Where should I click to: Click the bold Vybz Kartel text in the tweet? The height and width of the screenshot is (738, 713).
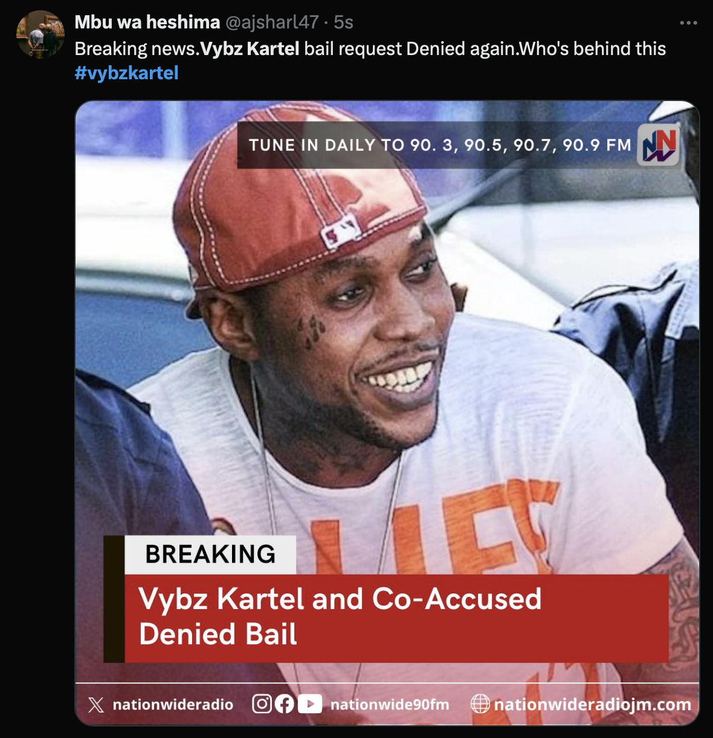(x=250, y=48)
